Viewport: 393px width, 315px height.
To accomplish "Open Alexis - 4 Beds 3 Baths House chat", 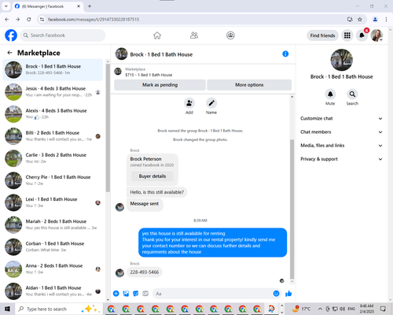I will pos(53,114).
